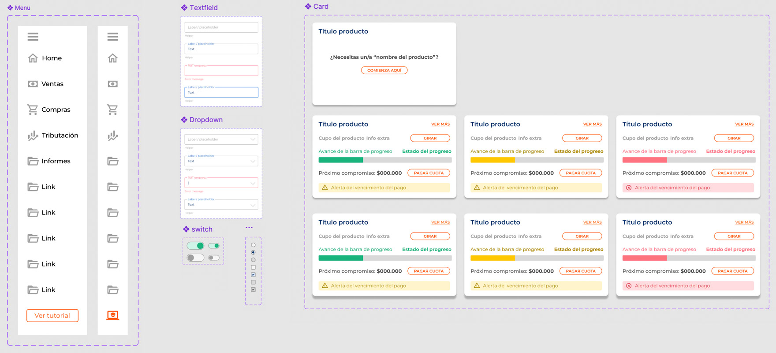Click the empty 'Label / placeholder' text field
The height and width of the screenshot is (353, 776).
click(x=221, y=27)
